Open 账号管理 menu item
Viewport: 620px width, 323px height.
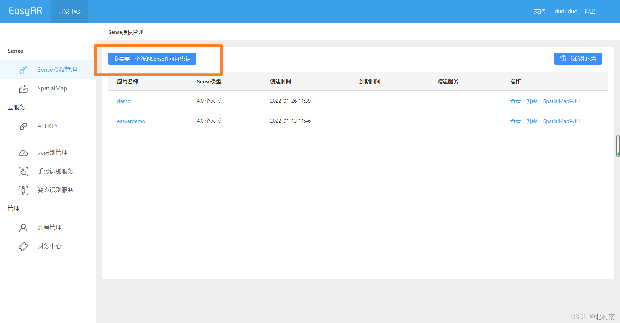(49, 228)
